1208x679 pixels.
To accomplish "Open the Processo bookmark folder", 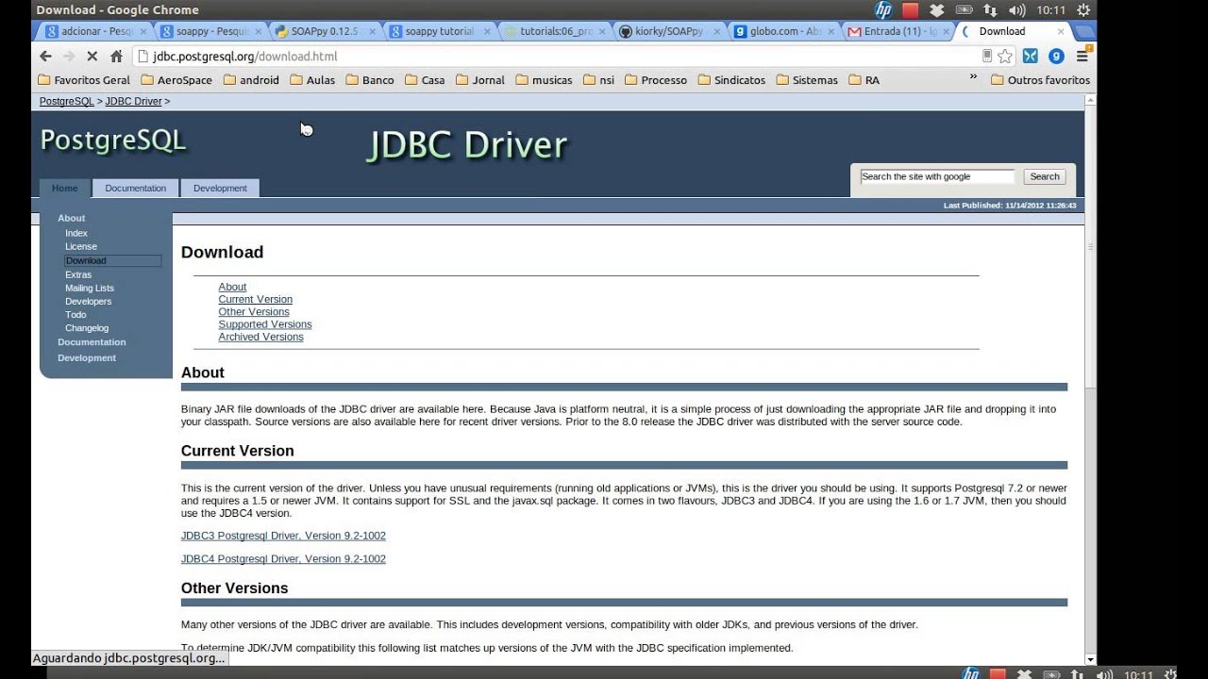I will click(x=656, y=80).
